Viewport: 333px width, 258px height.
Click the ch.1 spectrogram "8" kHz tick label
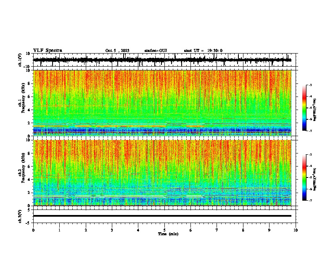point(29,83)
